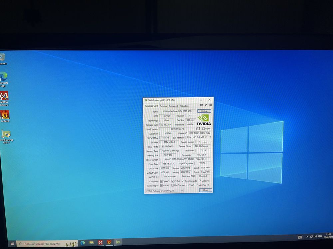Switch to the Sensors tab

pos(163,106)
